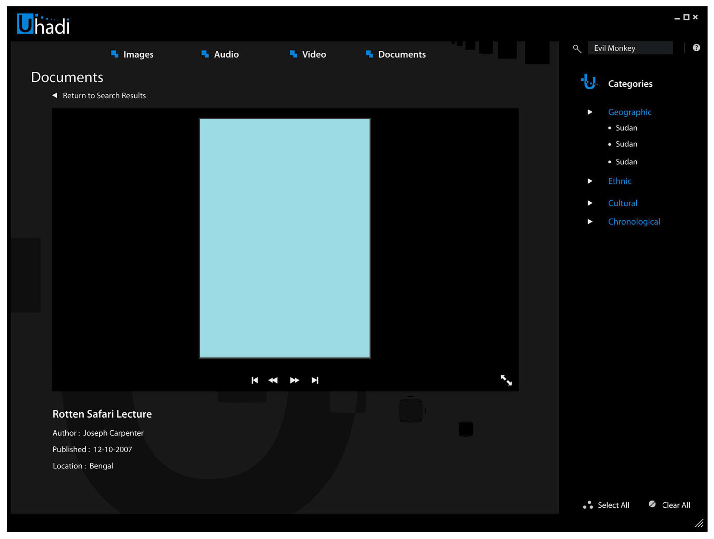Screen dimensions: 714x539
Task: Select the second Sudan entry under Geographic
Action: [x=626, y=144]
